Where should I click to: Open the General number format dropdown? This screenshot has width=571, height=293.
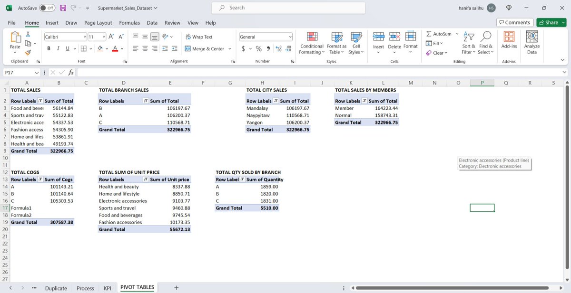(x=290, y=37)
